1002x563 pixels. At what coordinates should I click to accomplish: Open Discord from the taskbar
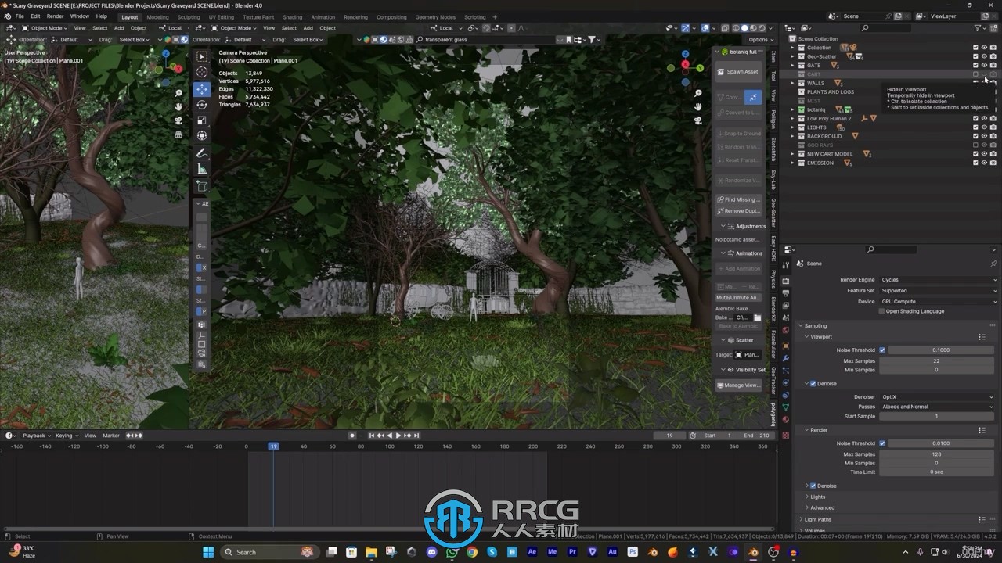431,552
